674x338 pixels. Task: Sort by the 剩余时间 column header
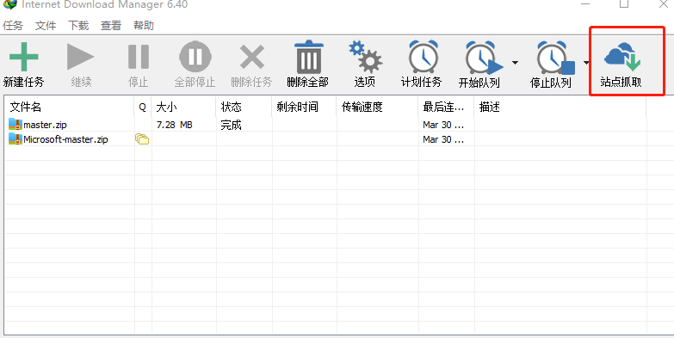(x=304, y=107)
